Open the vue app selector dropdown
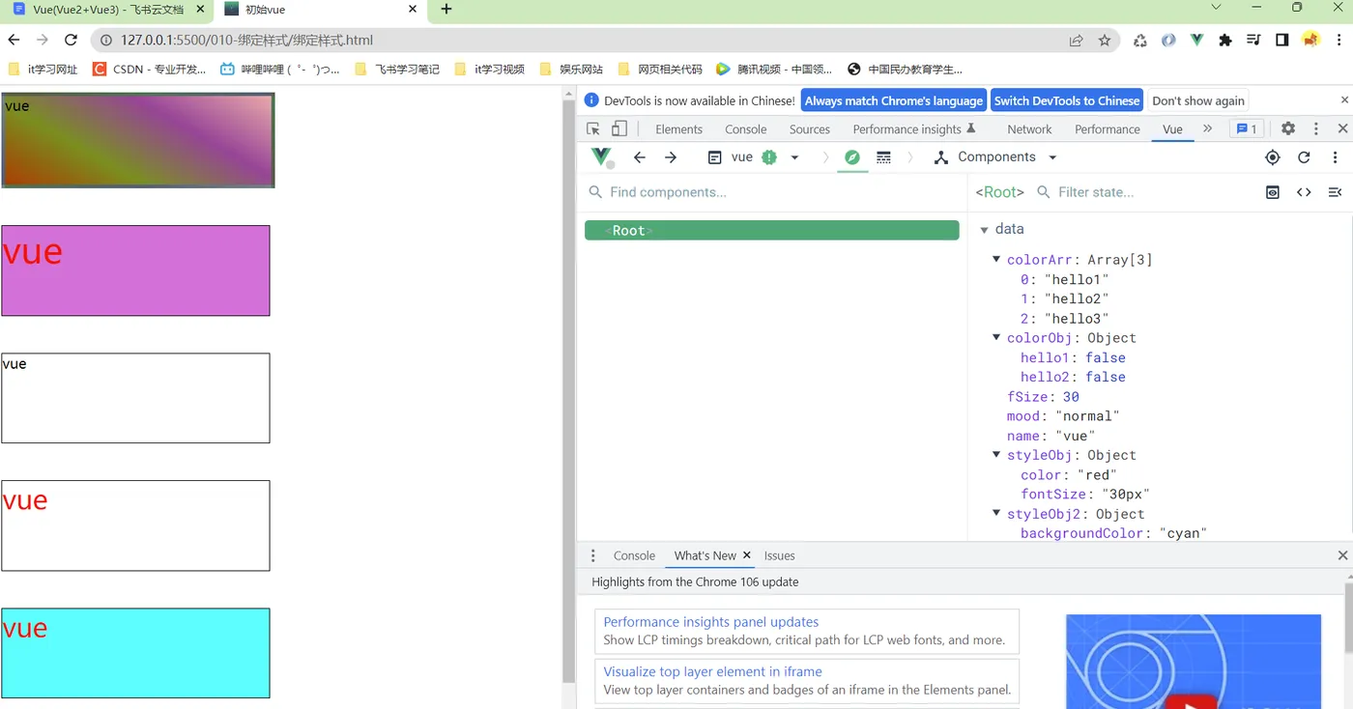 (794, 157)
